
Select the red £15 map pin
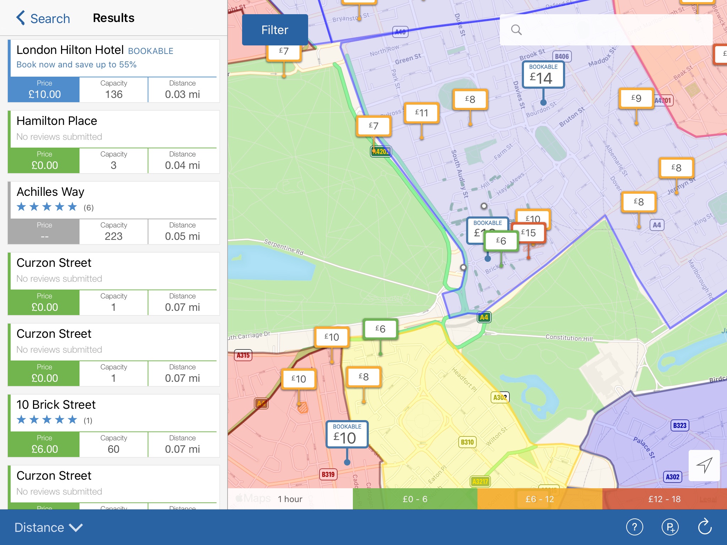pos(531,233)
